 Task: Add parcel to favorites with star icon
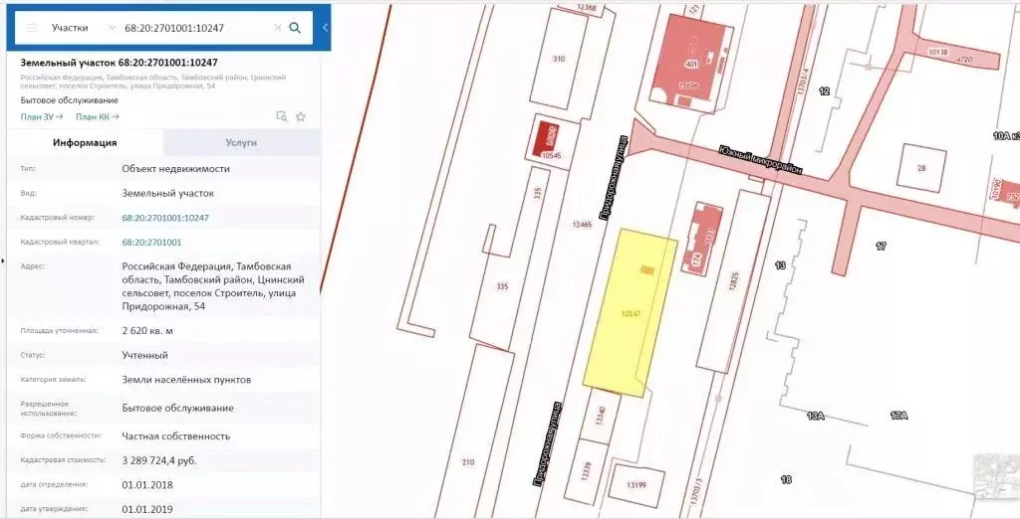coord(300,116)
